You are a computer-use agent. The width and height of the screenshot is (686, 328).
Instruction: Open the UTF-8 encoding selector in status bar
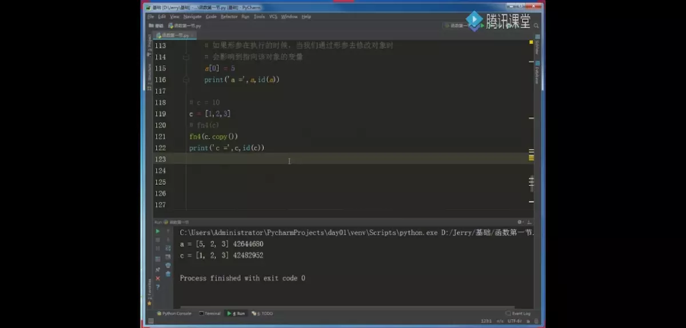coord(514,321)
